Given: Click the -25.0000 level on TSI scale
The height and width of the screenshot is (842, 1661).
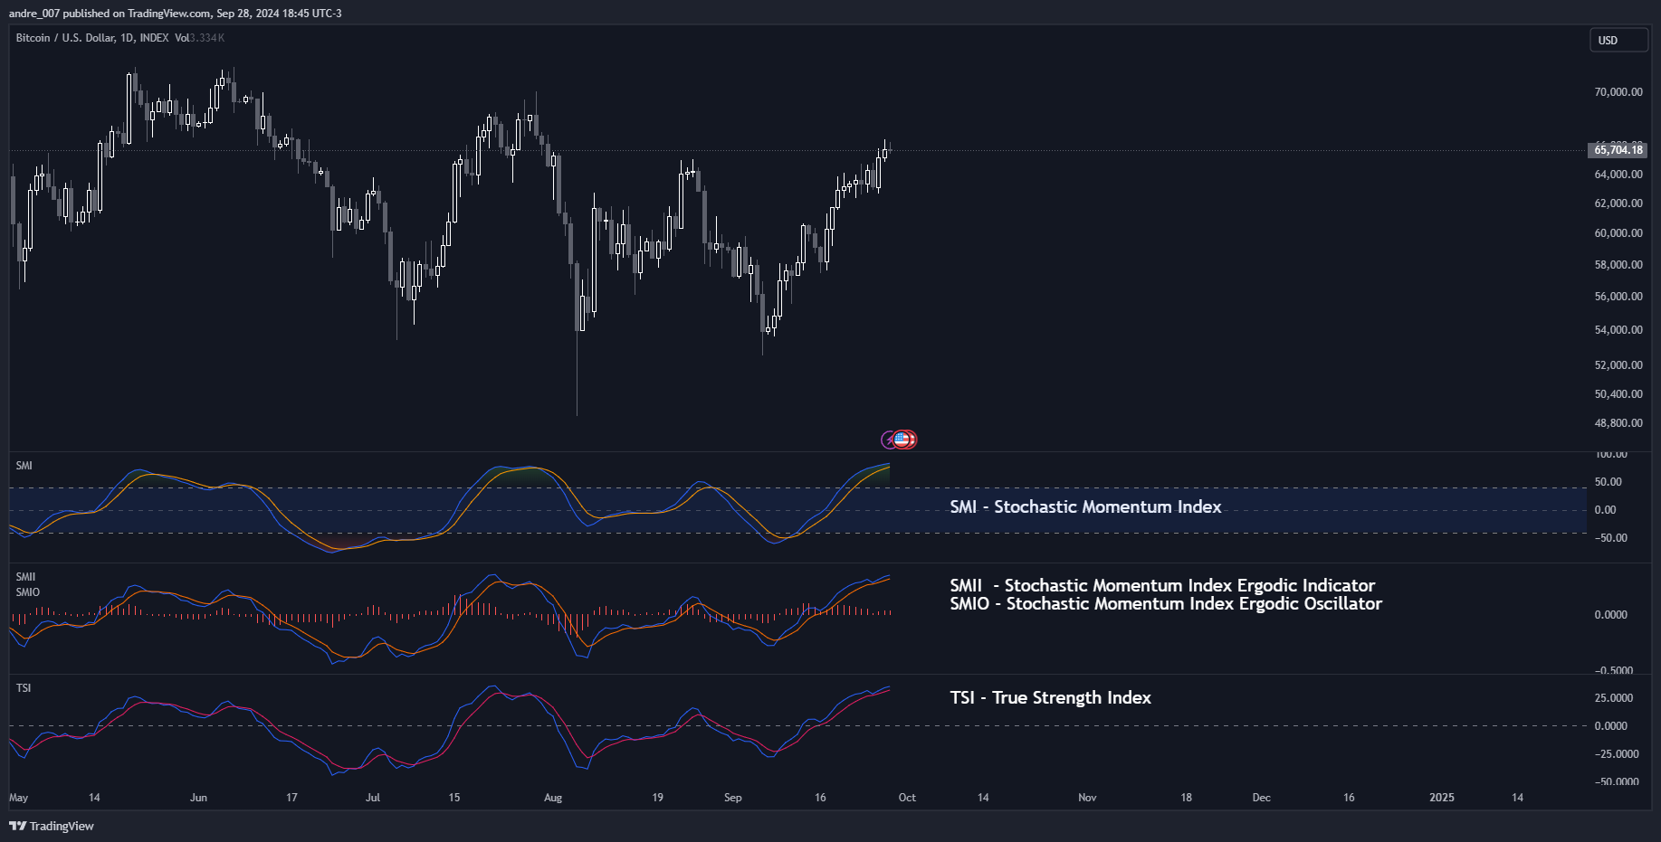Looking at the screenshot, I should pyautogui.click(x=1617, y=754).
